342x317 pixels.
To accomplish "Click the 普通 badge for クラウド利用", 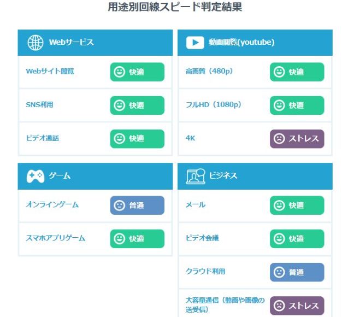I will [x=297, y=272].
